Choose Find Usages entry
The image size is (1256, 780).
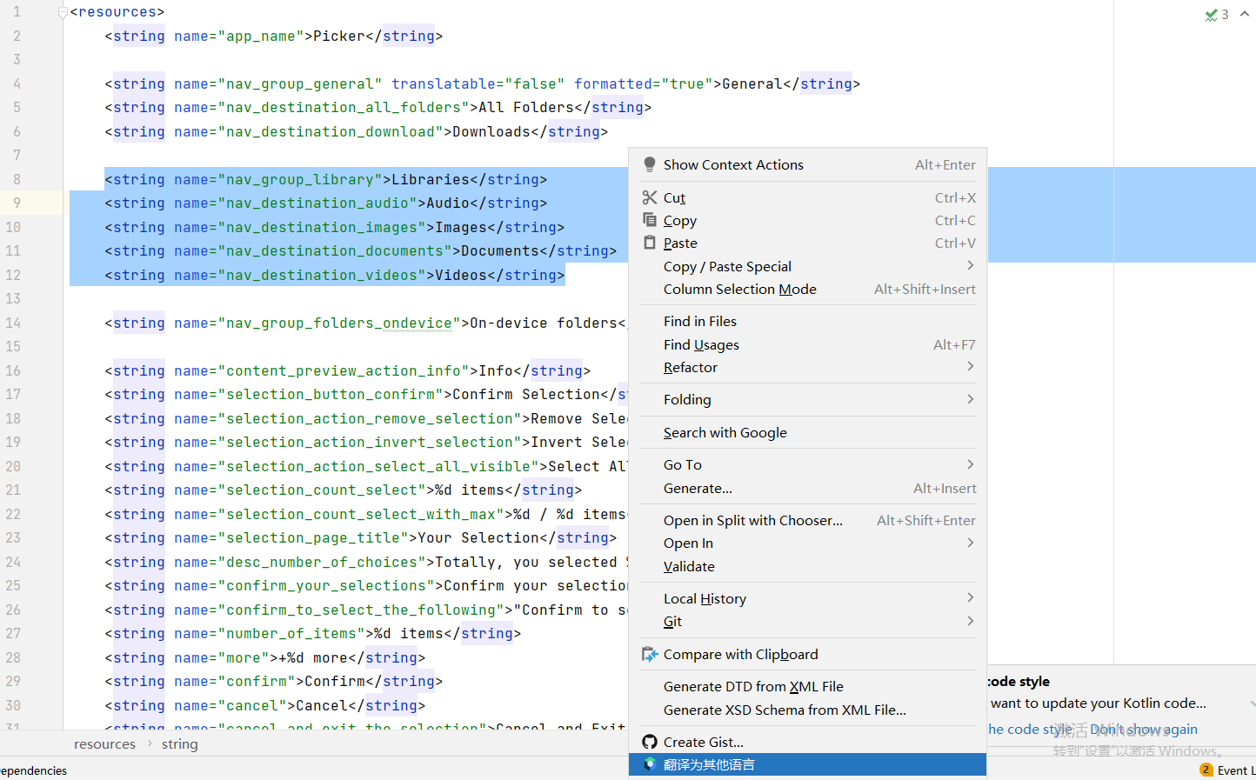[x=807, y=344]
